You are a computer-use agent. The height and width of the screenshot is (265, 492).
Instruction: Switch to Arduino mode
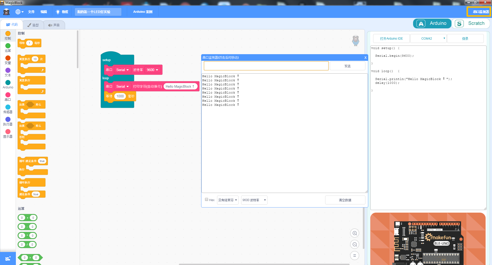coord(432,24)
